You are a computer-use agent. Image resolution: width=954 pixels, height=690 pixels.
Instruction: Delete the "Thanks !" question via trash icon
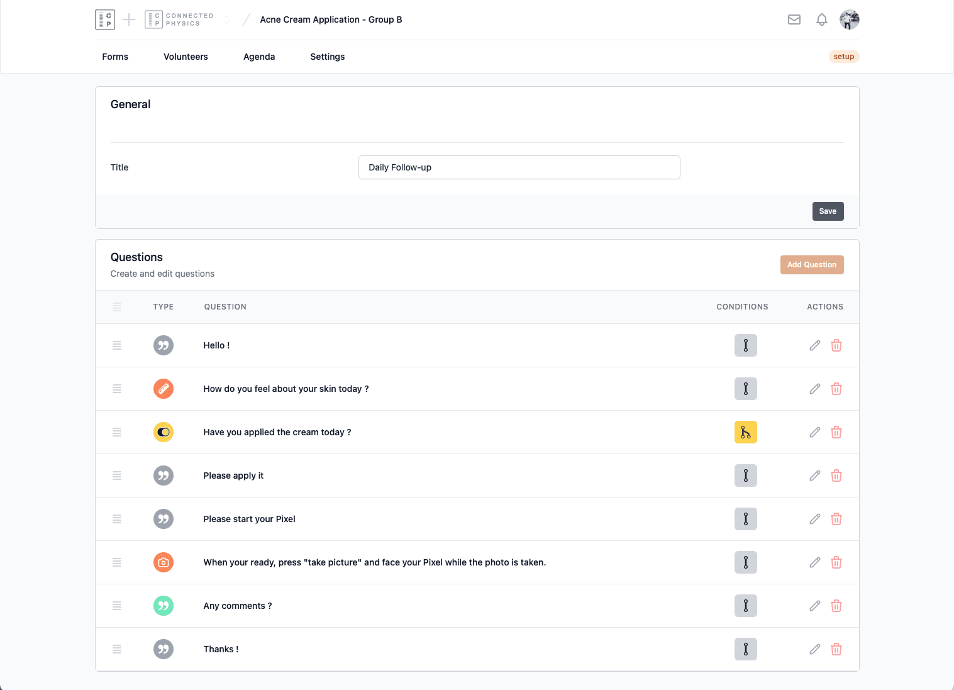[x=836, y=648]
